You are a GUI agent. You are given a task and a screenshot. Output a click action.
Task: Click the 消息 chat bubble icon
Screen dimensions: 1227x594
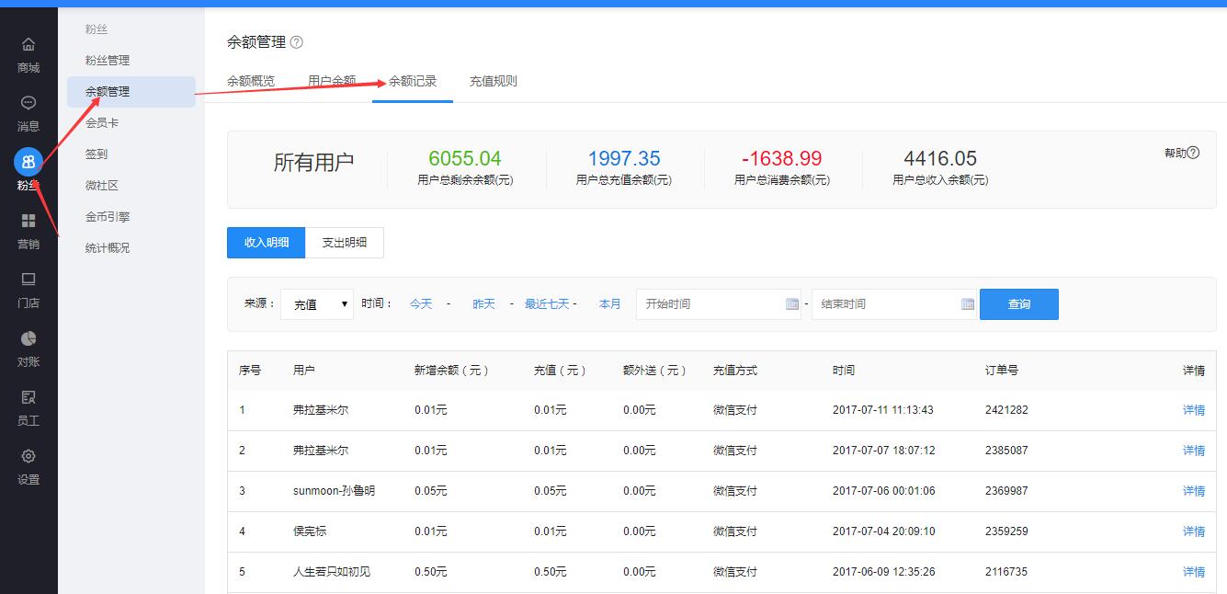tap(28, 103)
